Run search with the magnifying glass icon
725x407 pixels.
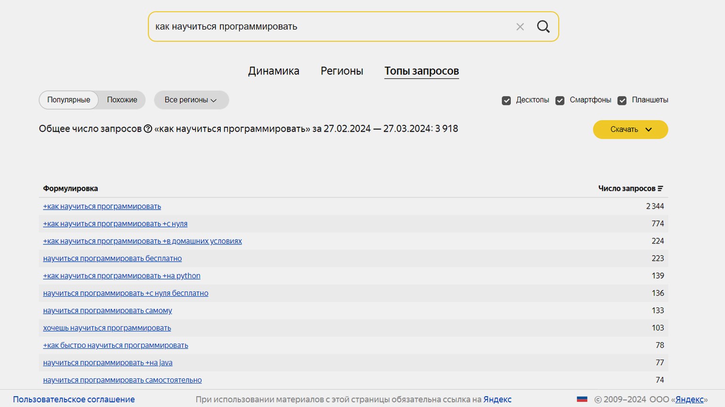pos(543,27)
